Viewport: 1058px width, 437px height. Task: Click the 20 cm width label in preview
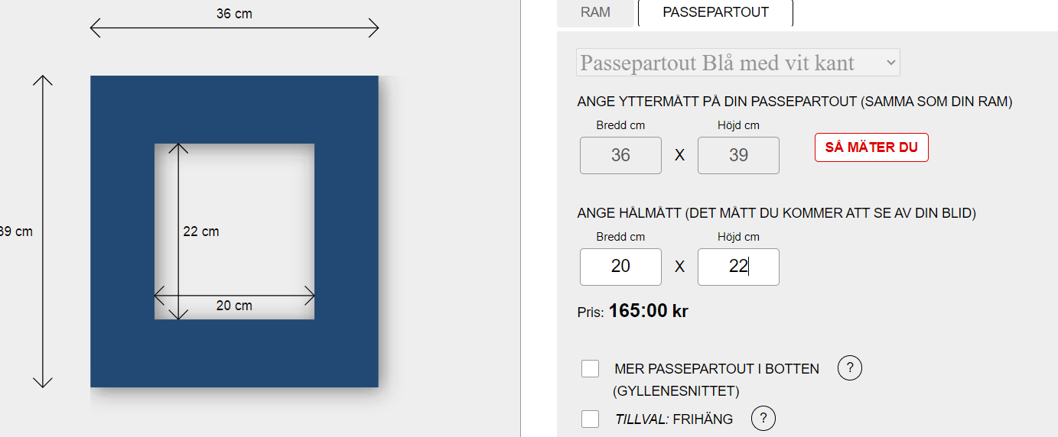pos(234,306)
